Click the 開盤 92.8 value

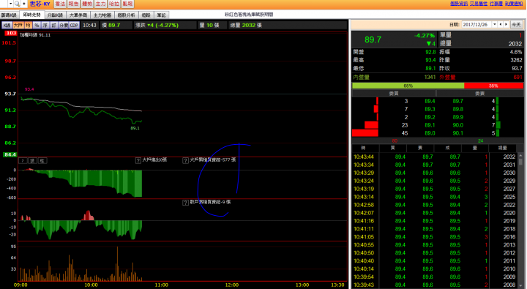(430, 52)
